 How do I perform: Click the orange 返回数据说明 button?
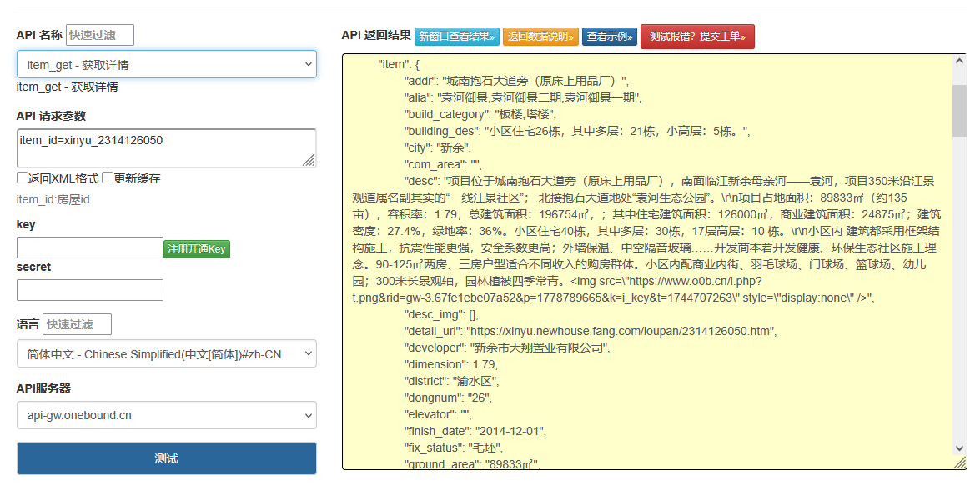[x=540, y=37]
